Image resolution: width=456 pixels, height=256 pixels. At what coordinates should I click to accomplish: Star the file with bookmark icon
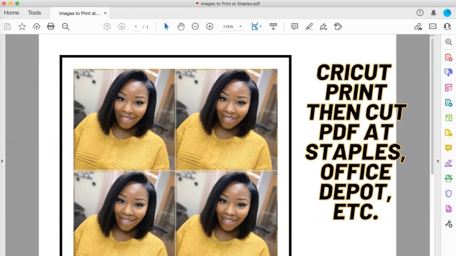click(22, 26)
